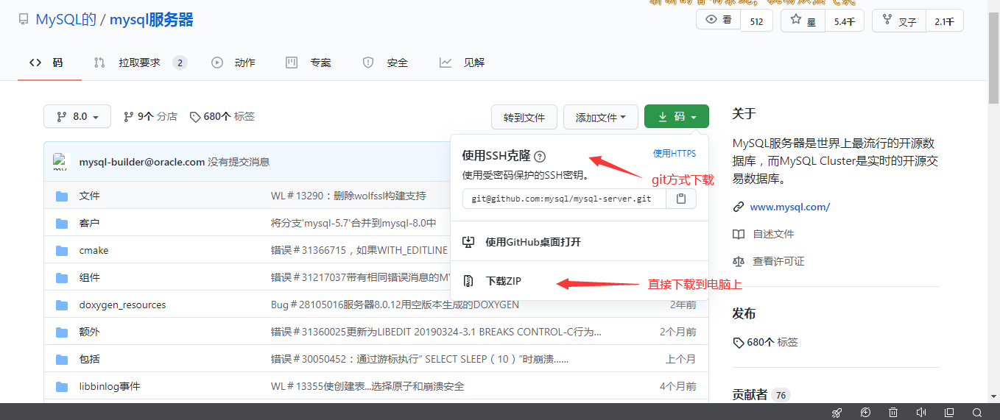Click 发布 releases heading
Viewport: 1000px width, 420px height.
click(744, 313)
